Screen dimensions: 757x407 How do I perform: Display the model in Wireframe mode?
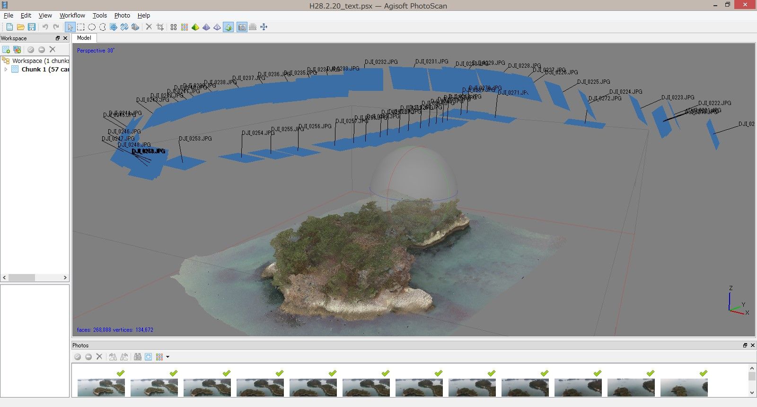[x=217, y=27]
